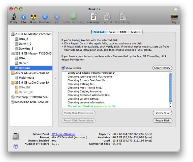Select the DNA_BU volume
Image resolution: width=193 pixels, height=162 pixels.
point(31,87)
